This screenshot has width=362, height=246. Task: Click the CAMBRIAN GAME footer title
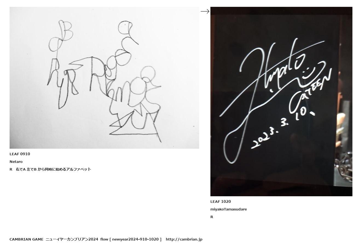pyautogui.click(x=26, y=239)
